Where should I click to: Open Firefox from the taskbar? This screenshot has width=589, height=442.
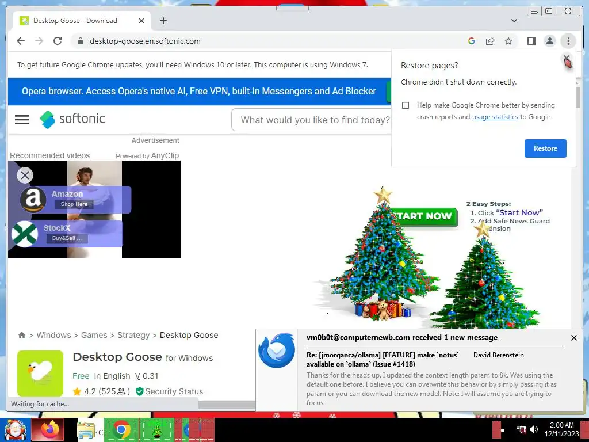click(x=48, y=429)
